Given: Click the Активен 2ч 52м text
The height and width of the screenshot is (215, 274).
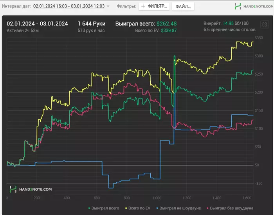Looking at the screenshot, I should pyautogui.click(x=23, y=31).
